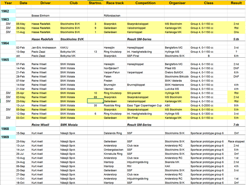Image resolution: width=246 pixels, height=185 pixels.
Task: Select the "Group 4, 0-1300 cc" class cell
Action: [209, 114]
